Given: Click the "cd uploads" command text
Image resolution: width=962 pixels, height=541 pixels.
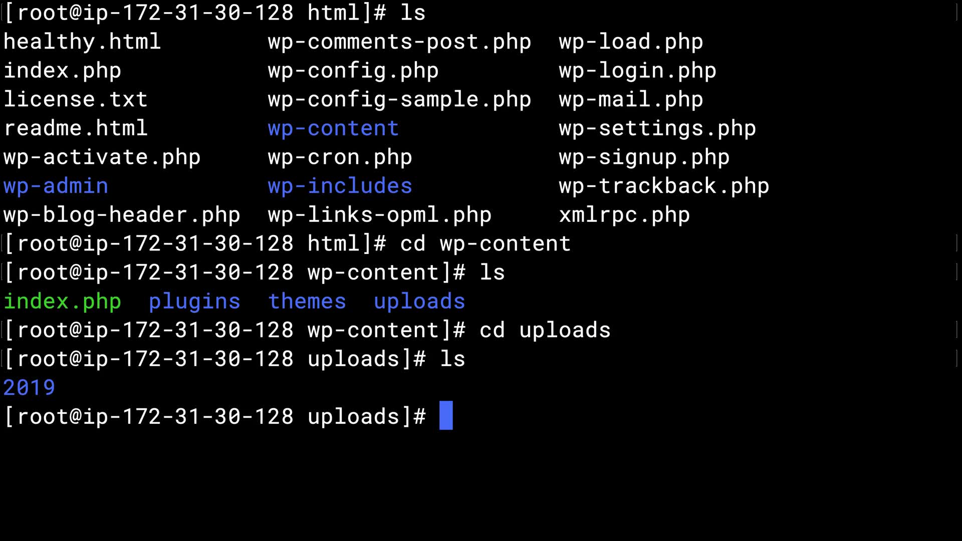Looking at the screenshot, I should 545,331.
